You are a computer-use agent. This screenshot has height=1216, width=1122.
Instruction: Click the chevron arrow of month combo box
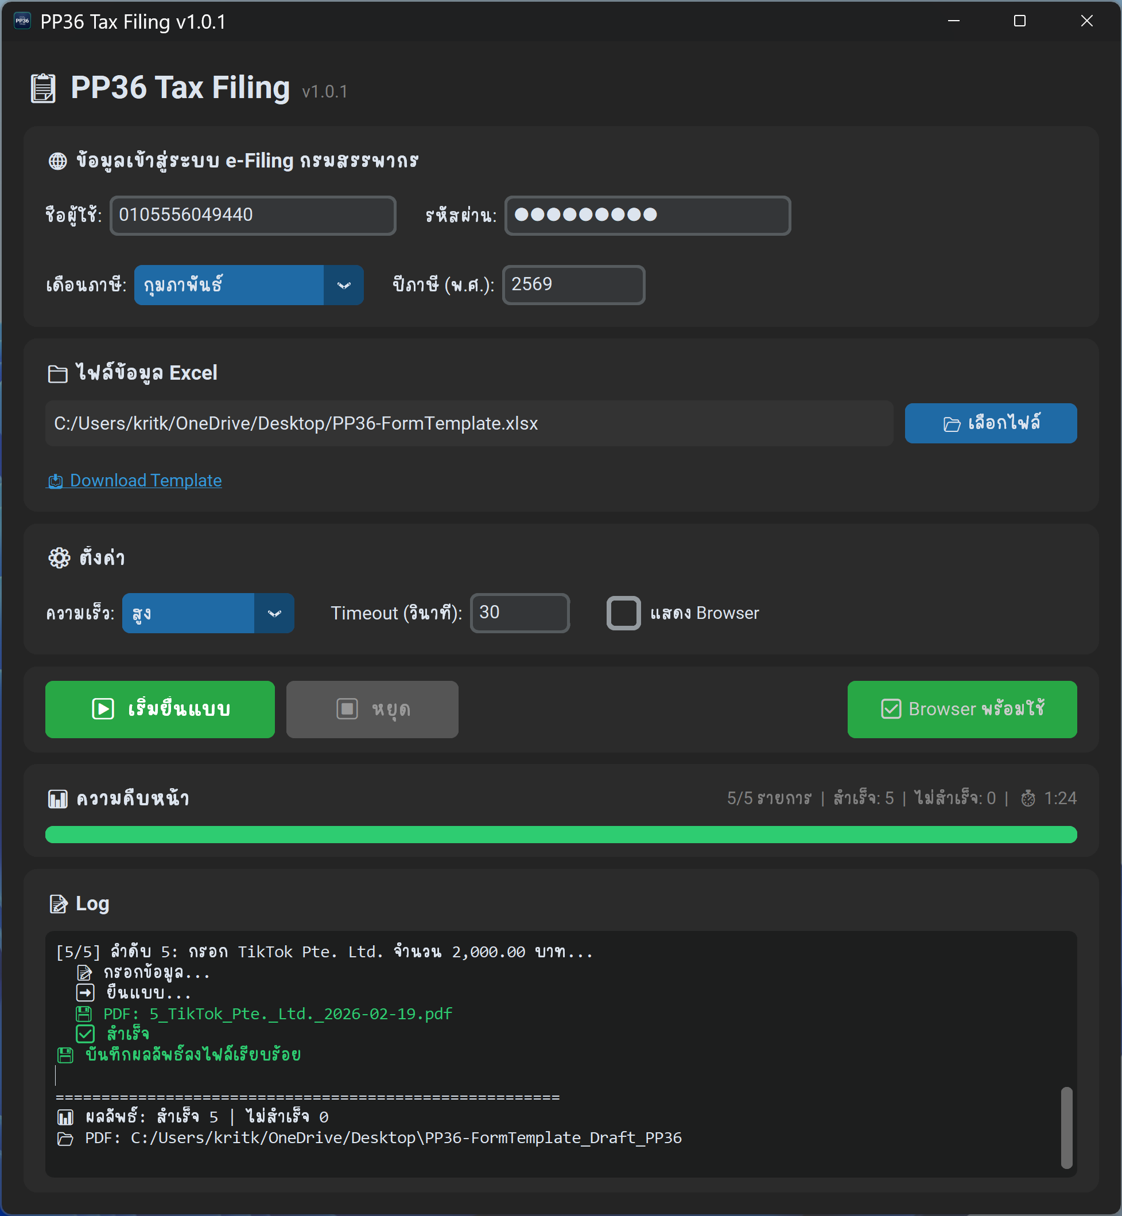coord(344,285)
